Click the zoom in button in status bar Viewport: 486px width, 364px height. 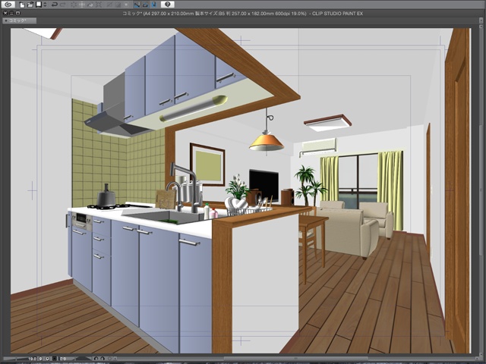47,359
